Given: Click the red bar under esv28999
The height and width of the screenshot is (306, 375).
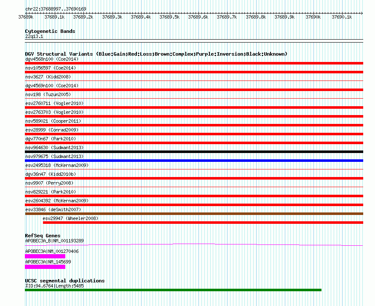Looking at the screenshot, I should pos(194,134).
